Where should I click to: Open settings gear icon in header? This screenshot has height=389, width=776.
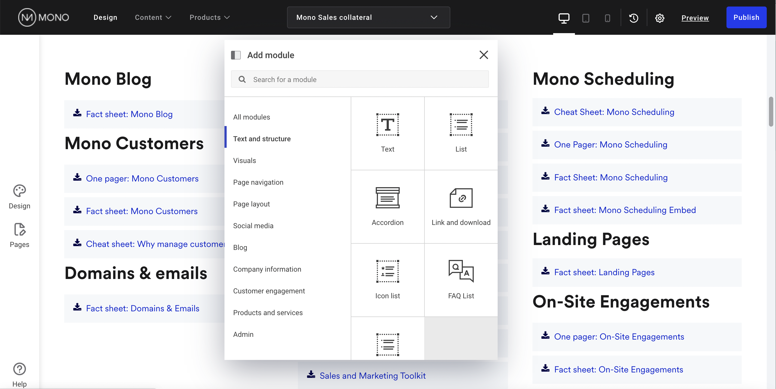(x=660, y=18)
